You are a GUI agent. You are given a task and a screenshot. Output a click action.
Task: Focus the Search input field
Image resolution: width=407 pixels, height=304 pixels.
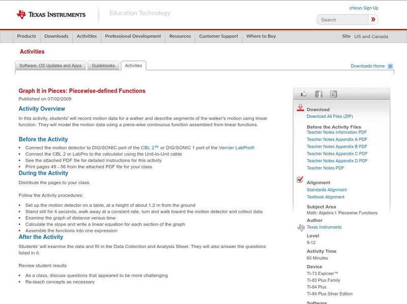(342, 20)
